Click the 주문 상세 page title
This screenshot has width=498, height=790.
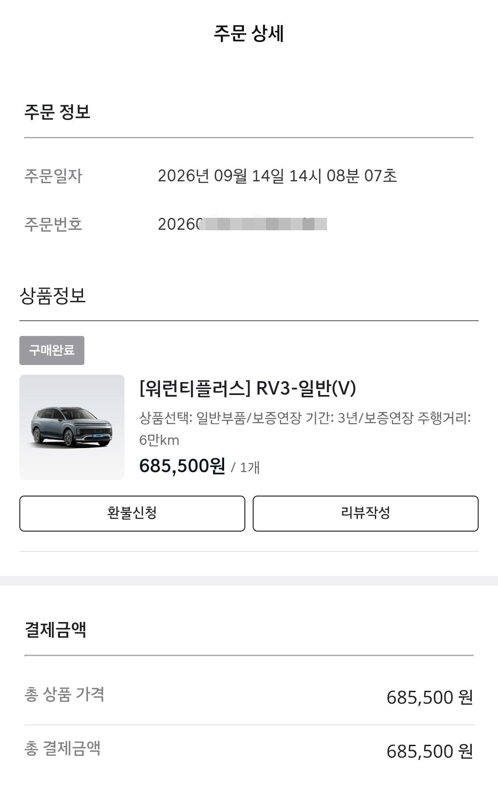point(249,33)
